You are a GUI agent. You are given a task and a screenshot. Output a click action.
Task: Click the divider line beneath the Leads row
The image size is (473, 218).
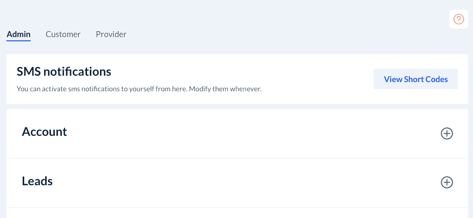[236, 207]
